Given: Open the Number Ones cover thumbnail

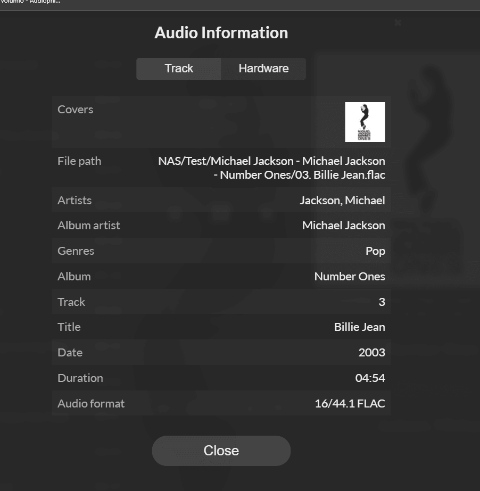Looking at the screenshot, I should point(365,122).
